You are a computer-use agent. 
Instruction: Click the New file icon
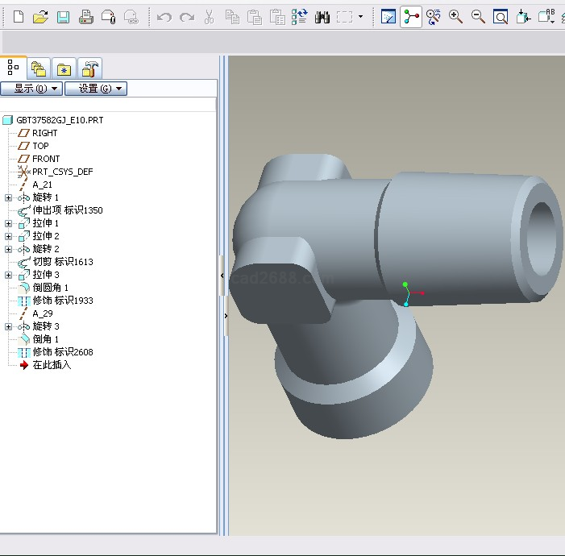(18, 17)
